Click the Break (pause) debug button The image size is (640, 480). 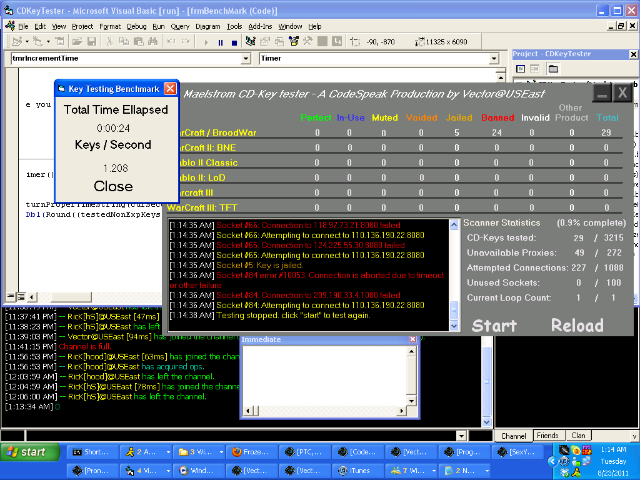(x=221, y=42)
